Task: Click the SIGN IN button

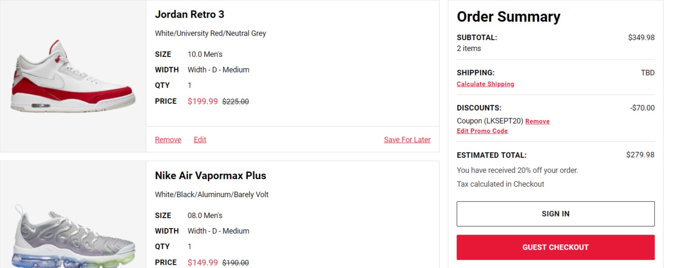Action: coord(555,214)
